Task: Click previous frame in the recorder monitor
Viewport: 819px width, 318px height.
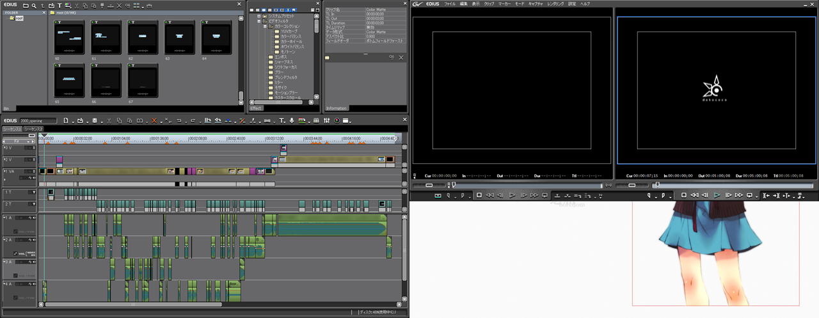Action: coord(705,195)
